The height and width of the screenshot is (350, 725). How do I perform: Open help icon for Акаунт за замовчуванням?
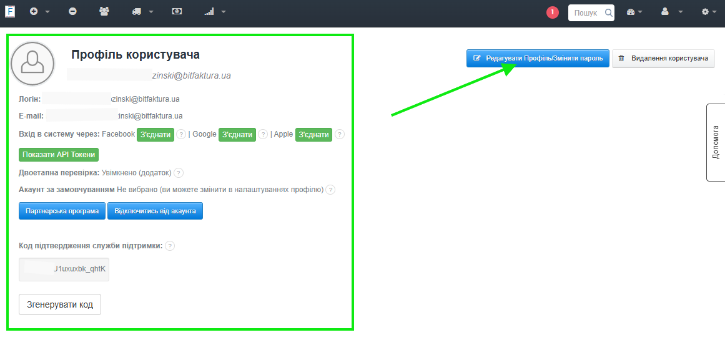click(x=330, y=190)
